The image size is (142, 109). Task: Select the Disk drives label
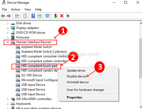pyautogui.click(x=24, y=23)
